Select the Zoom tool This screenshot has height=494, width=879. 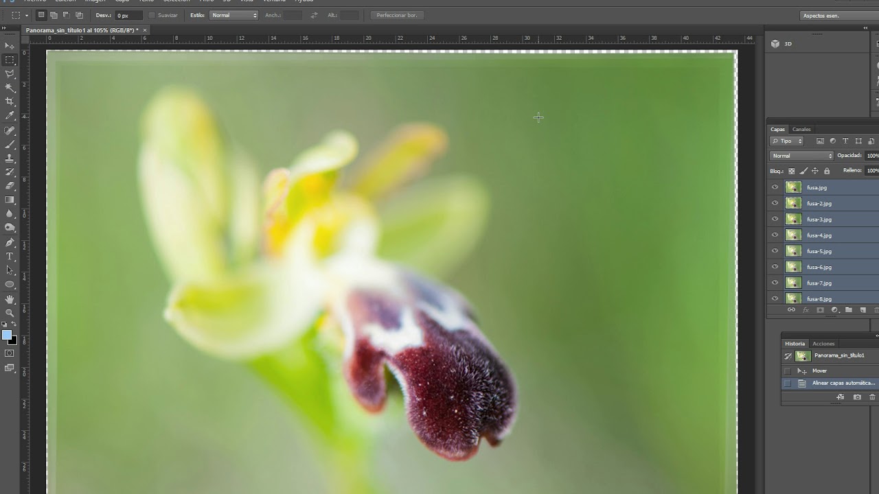pyautogui.click(x=10, y=313)
